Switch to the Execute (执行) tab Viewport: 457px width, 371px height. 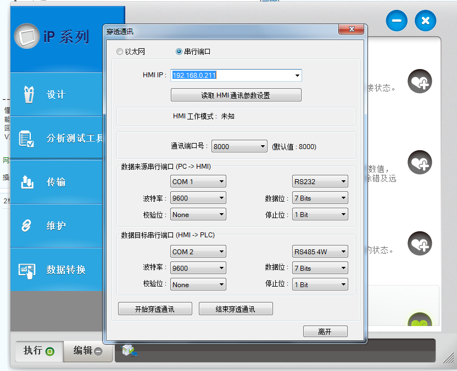click(36, 351)
